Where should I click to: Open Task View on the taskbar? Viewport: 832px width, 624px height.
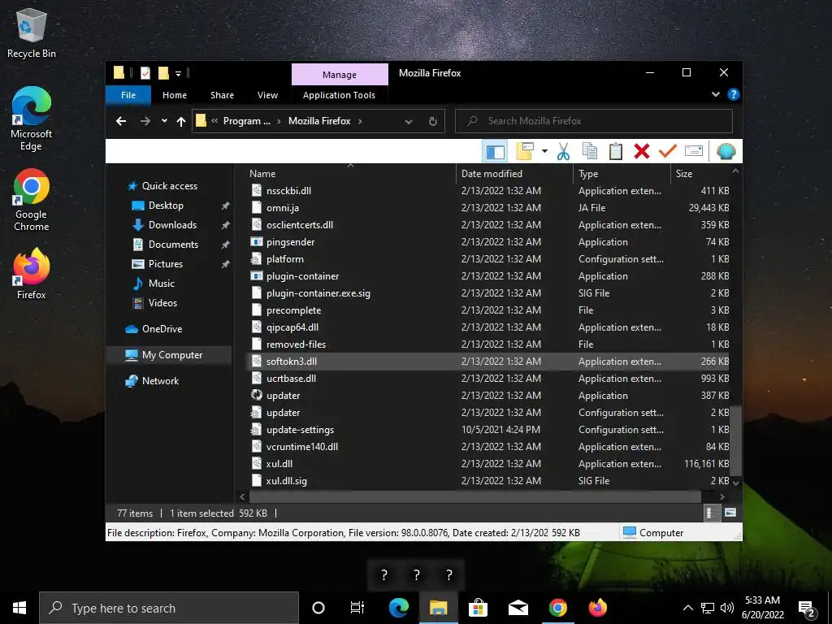[x=357, y=608]
